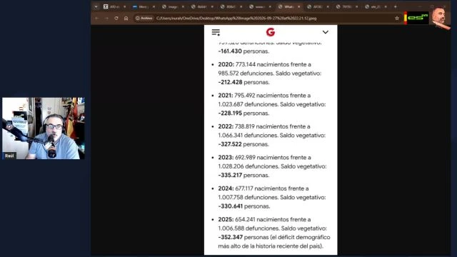This screenshot has width=457, height=257.
Task: Click the Raúl name label
Action: pos(9,156)
